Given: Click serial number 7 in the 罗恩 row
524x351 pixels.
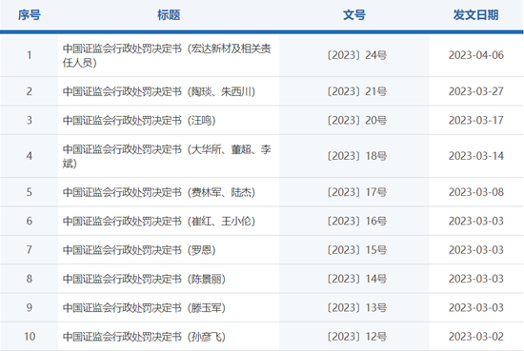Looking at the screenshot, I should click(x=30, y=250).
